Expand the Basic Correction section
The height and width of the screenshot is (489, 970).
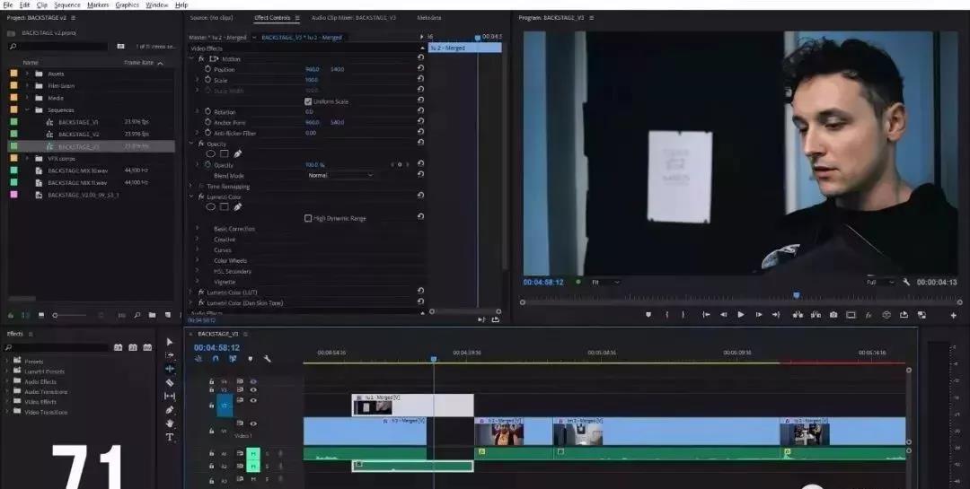point(198,229)
